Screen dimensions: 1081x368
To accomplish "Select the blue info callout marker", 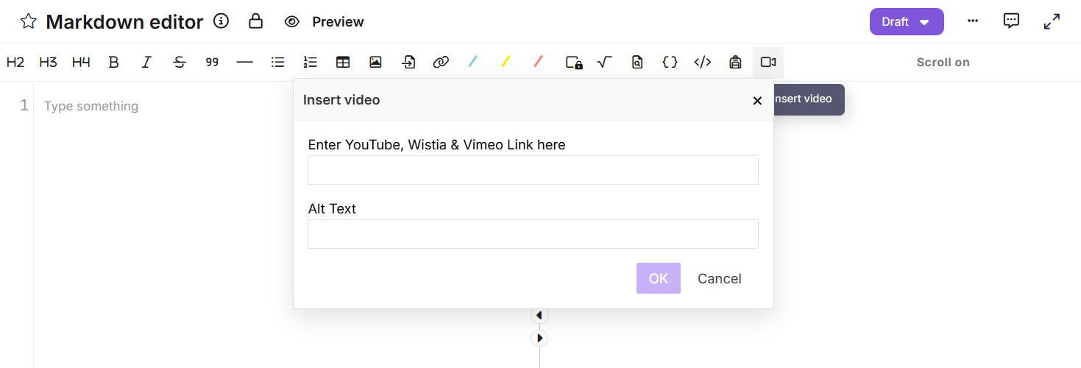I will tap(473, 62).
